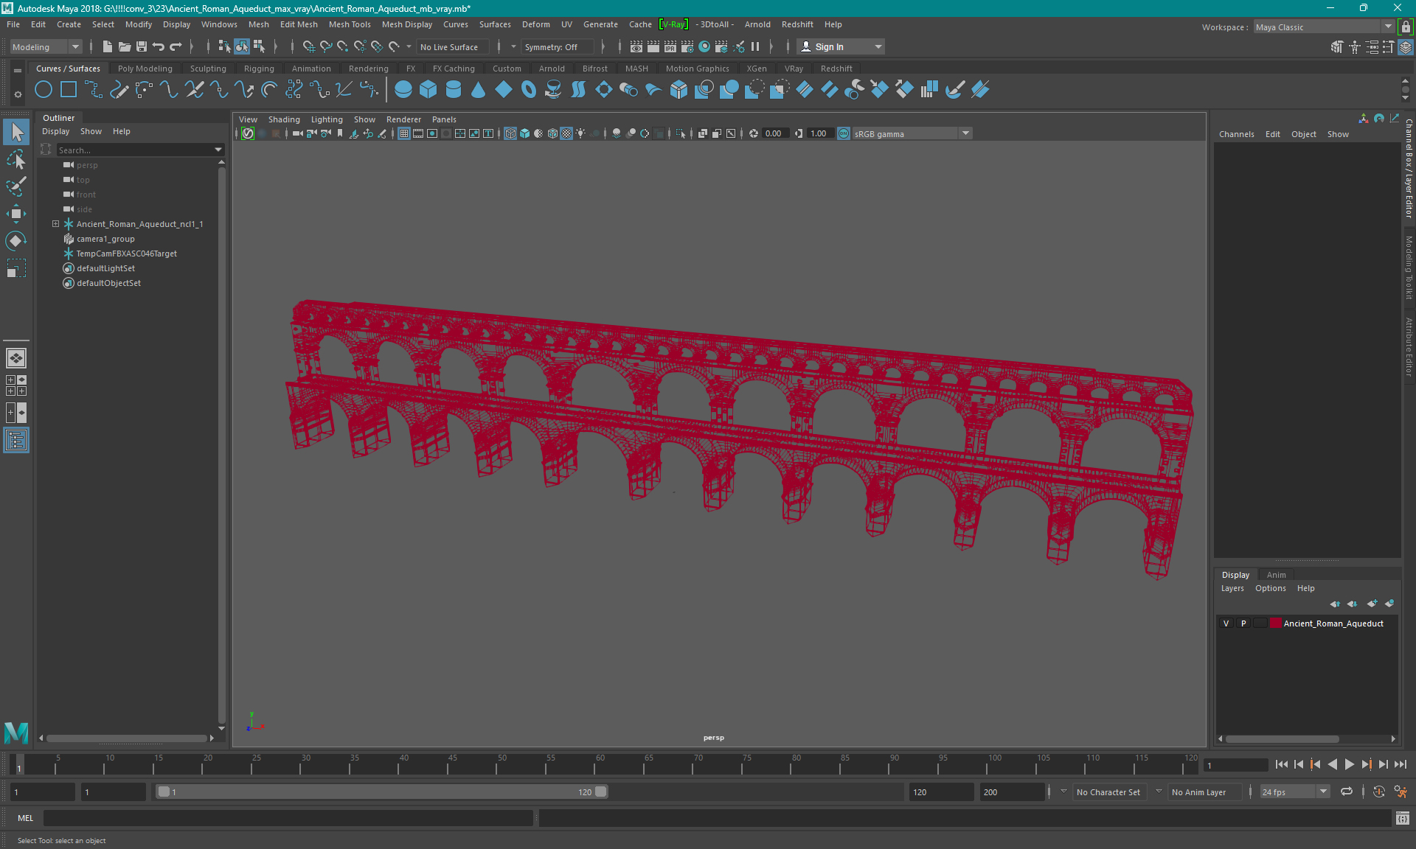Activate the Scale tool
The height and width of the screenshot is (849, 1416).
(16, 268)
